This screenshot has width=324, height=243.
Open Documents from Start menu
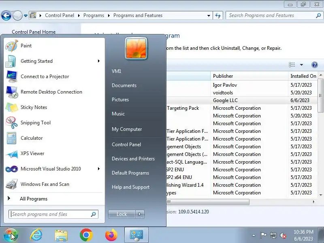(124, 85)
